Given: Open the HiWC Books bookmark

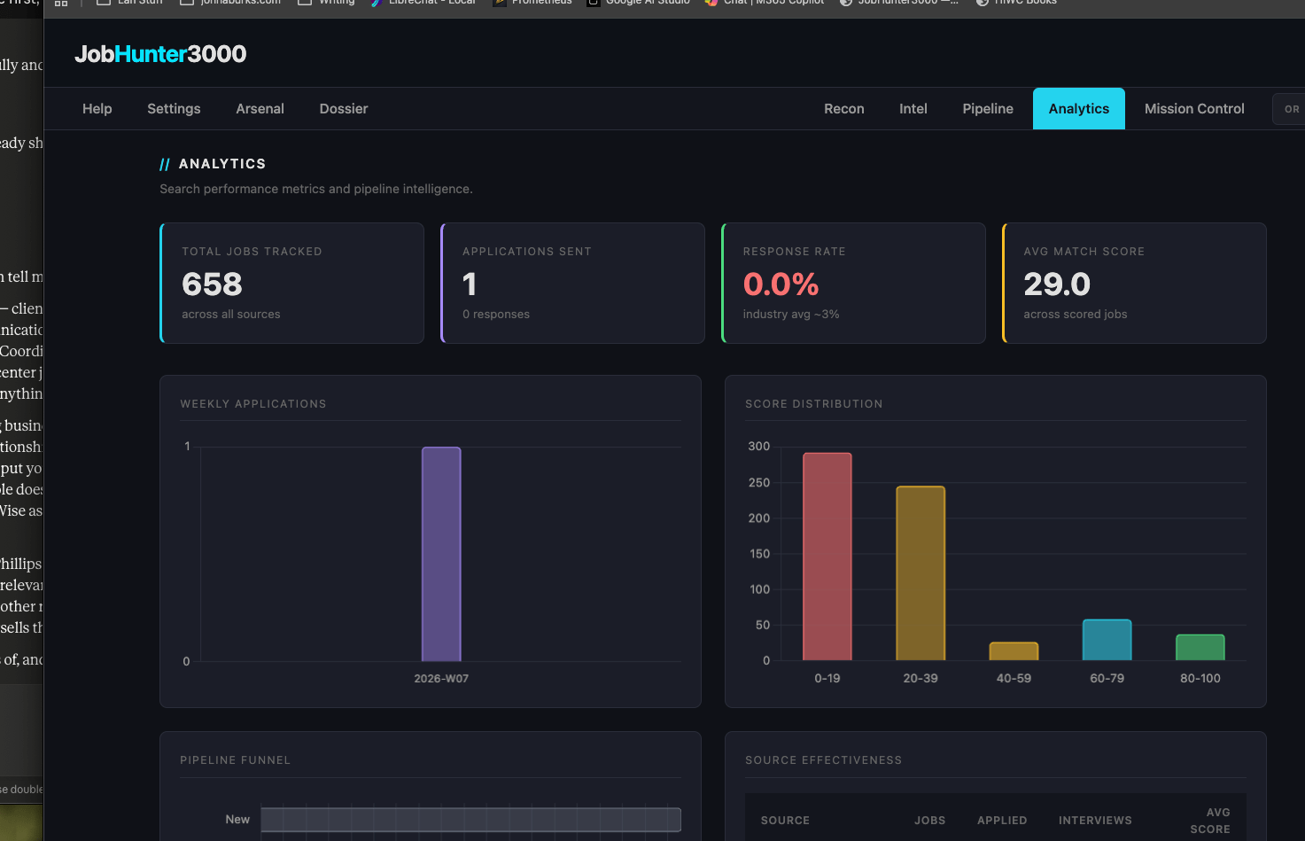Looking at the screenshot, I should click(x=1015, y=3).
